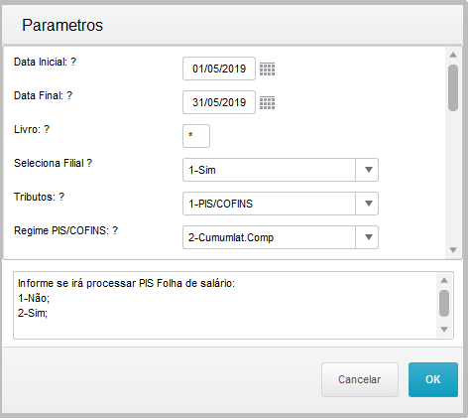This screenshot has width=470, height=420.
Task: Open calendar picker for Data Final
Action: point(267,103)
